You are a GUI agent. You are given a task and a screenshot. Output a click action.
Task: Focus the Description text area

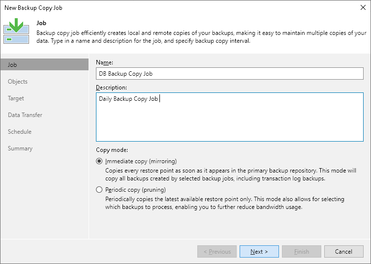coord(230,117)
